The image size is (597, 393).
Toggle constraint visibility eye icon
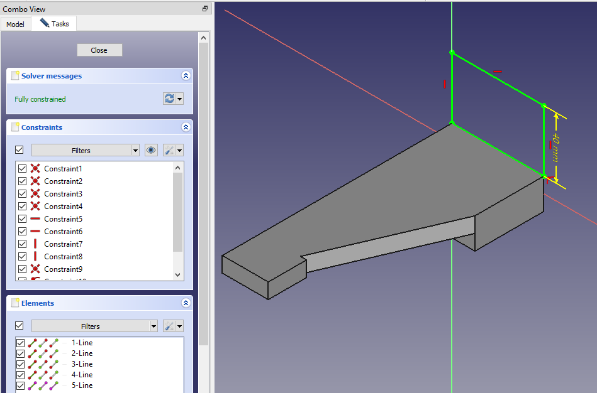(151, 150)
